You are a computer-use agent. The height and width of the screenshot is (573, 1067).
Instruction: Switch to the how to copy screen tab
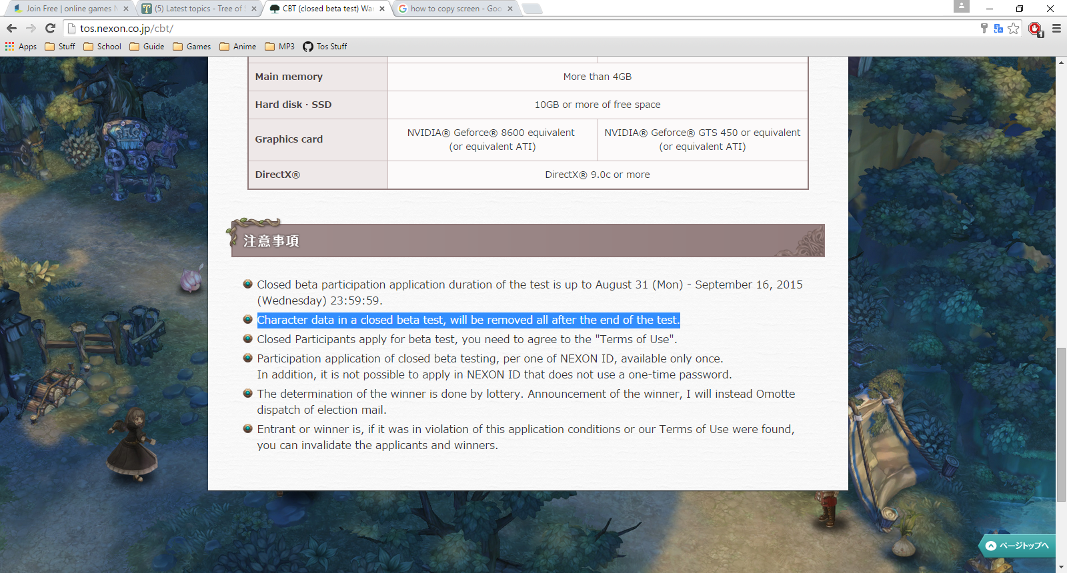click(x=453, y=9)
